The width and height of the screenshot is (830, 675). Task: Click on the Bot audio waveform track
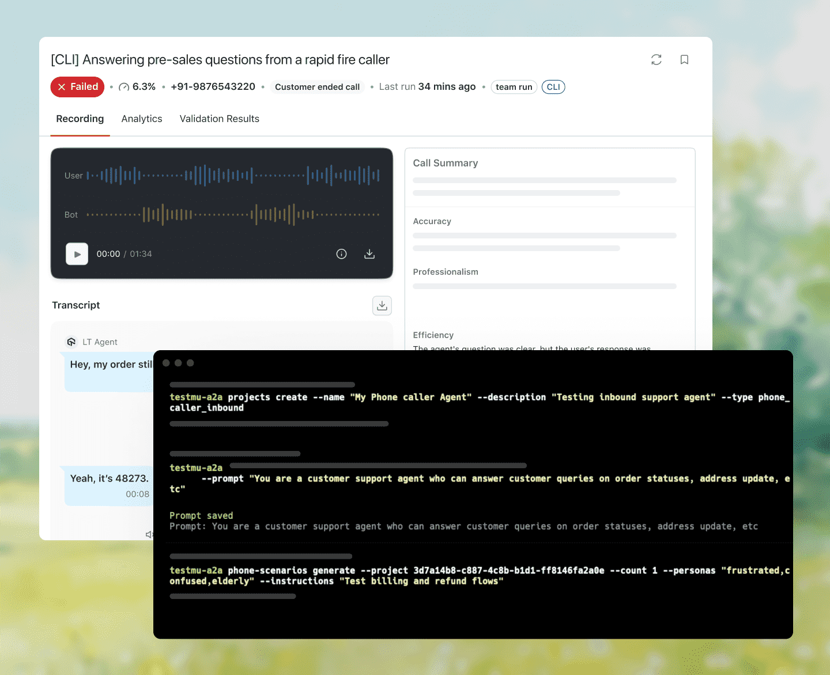pyautogui.click(x=233, y=215)
